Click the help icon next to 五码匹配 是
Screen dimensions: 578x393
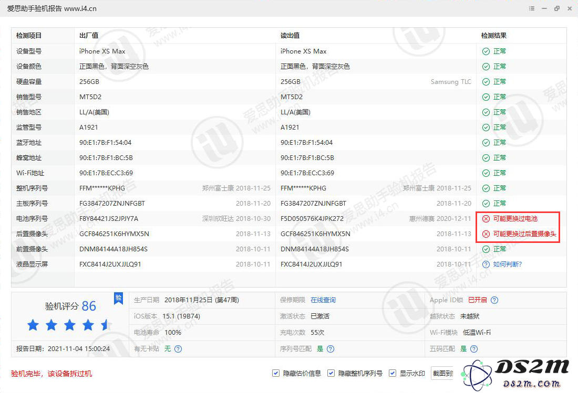(x=474, y=349)
